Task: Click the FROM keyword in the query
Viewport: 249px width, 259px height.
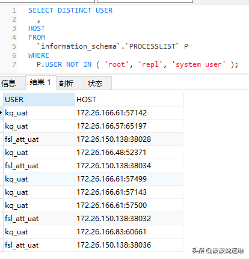Action: pos(37,37)
